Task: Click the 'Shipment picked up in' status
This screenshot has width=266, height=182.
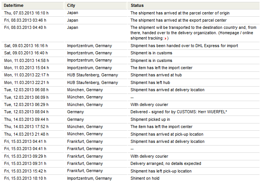Action: 150,119
